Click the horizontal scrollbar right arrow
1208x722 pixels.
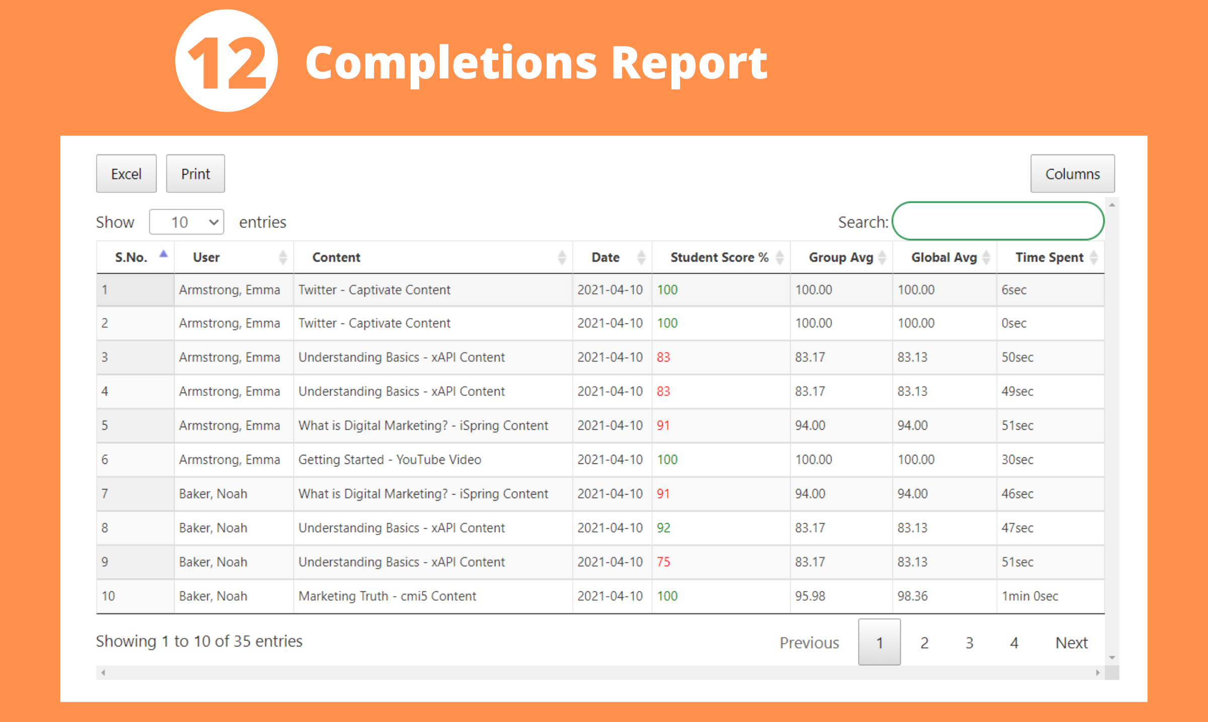click(x=1097, y=673)
